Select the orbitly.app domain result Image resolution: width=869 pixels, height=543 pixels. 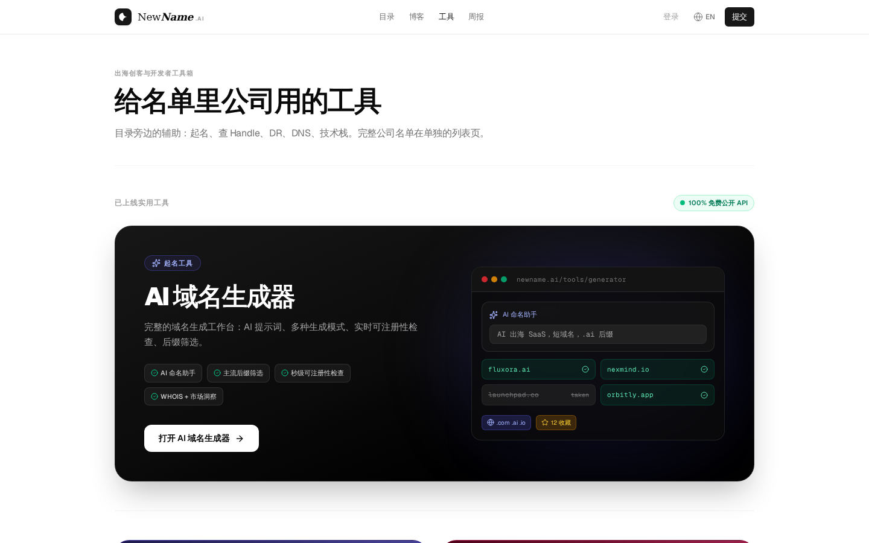point(657,395)
